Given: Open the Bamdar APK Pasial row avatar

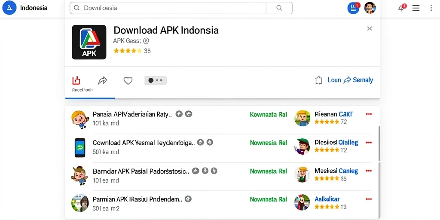Looking at the screenshot, I should pyautogui.click(x=79, y=176).
